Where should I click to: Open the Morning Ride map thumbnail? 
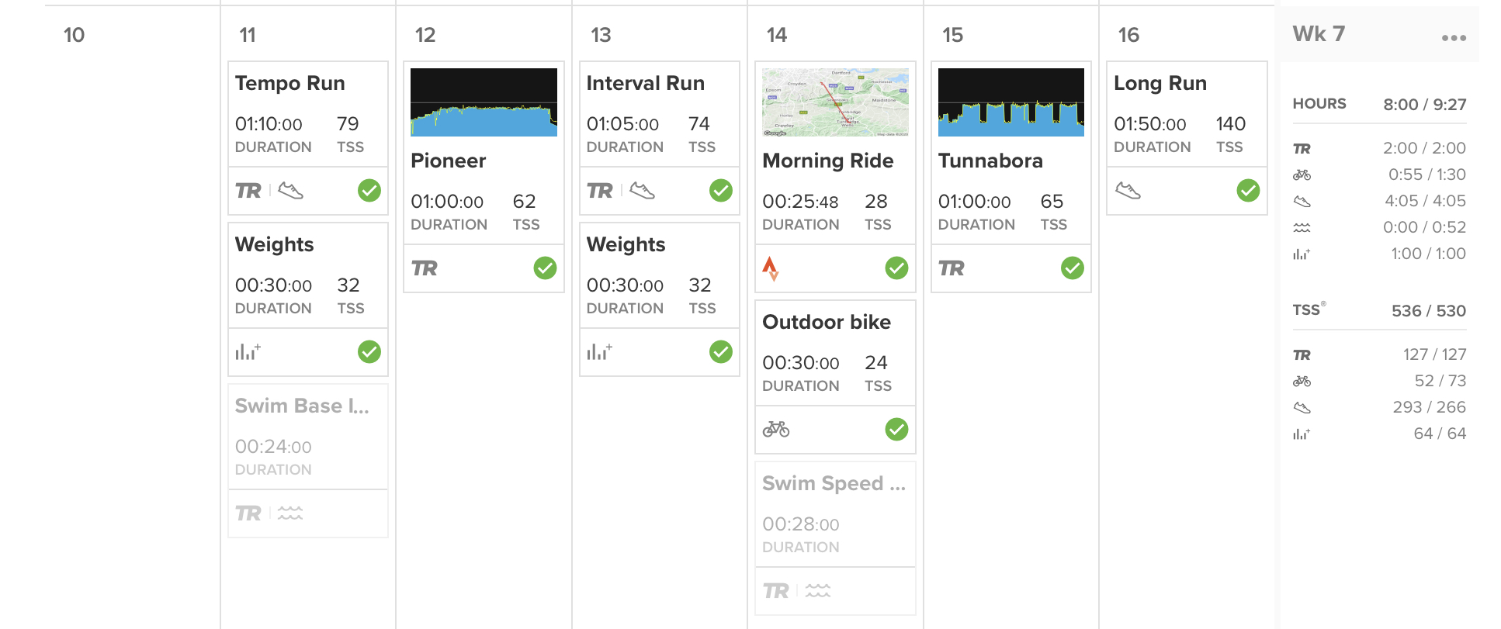(835, 102)
